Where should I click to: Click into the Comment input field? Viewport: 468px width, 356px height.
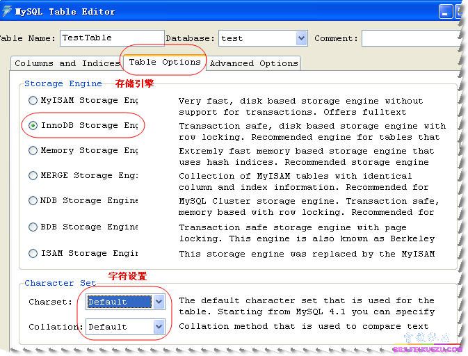click(412, 38)
